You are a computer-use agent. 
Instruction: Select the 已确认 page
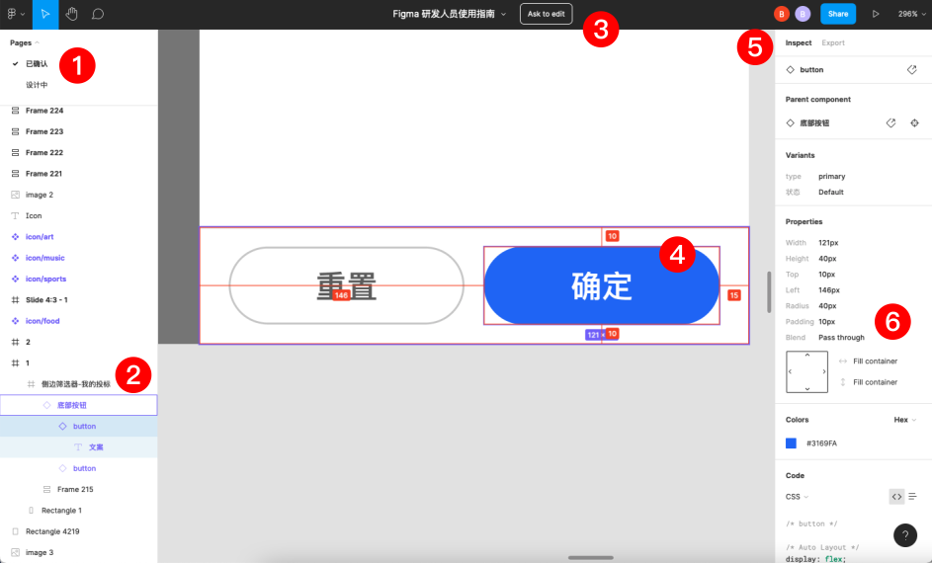(x=37, y=63)
